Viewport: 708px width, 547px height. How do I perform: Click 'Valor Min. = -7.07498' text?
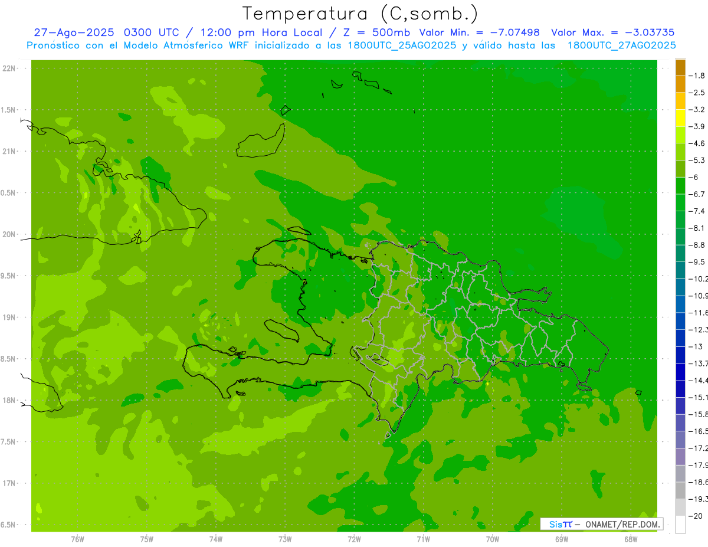479,32
